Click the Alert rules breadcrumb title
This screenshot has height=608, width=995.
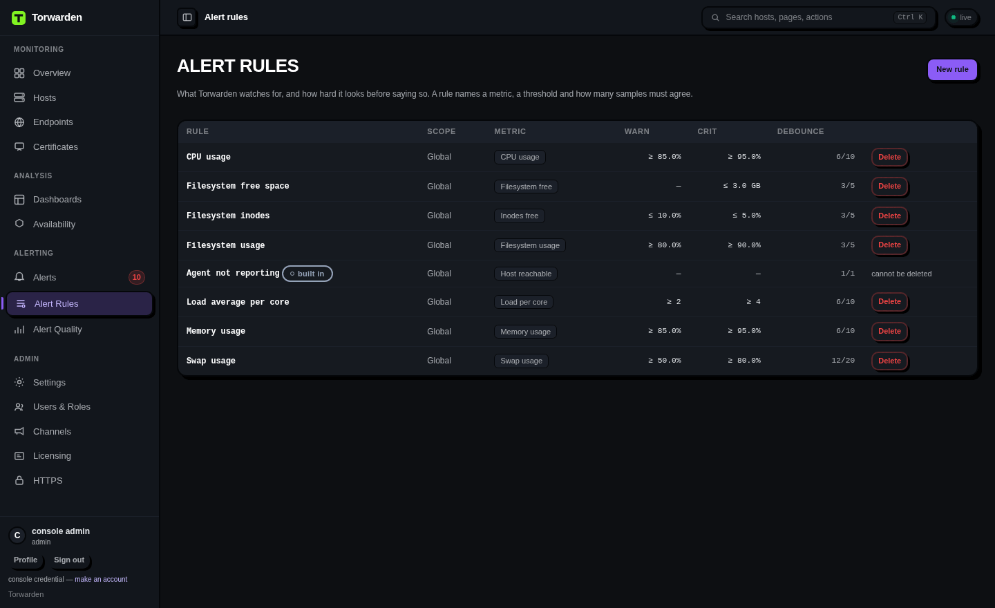point(226,17)
